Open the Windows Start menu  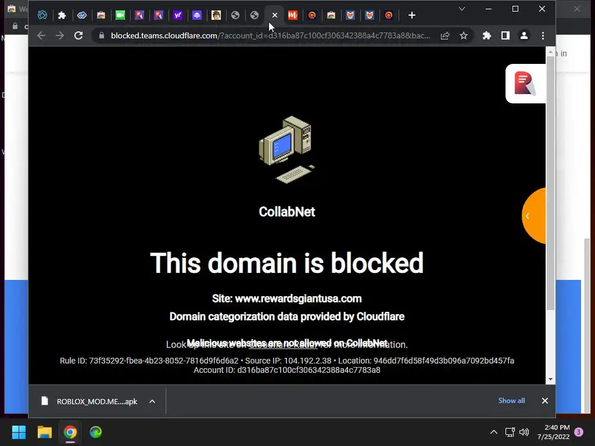[19, 432]
